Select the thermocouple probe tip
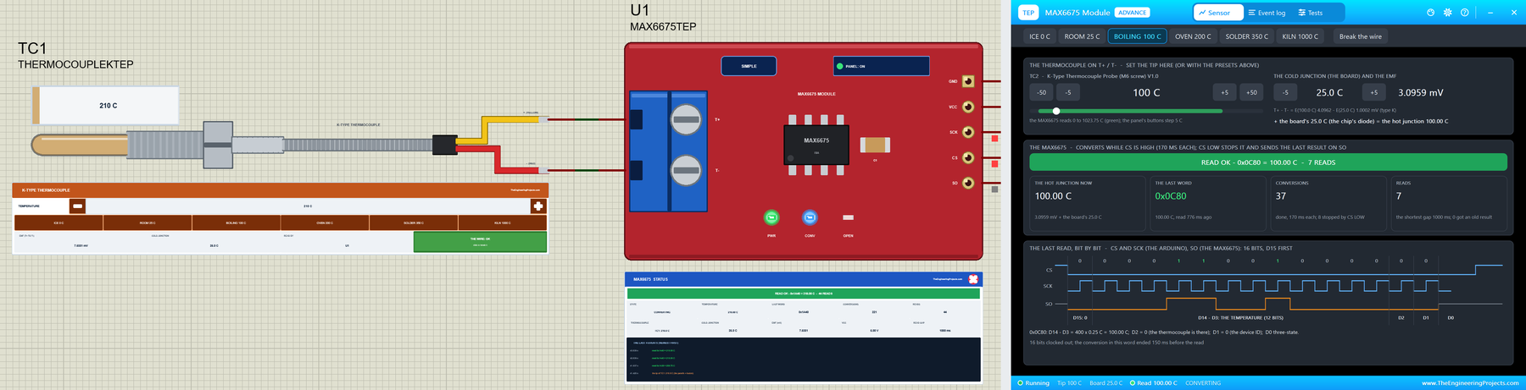Viewport: 1526px width, 390px height. click(x=80, y=145)
